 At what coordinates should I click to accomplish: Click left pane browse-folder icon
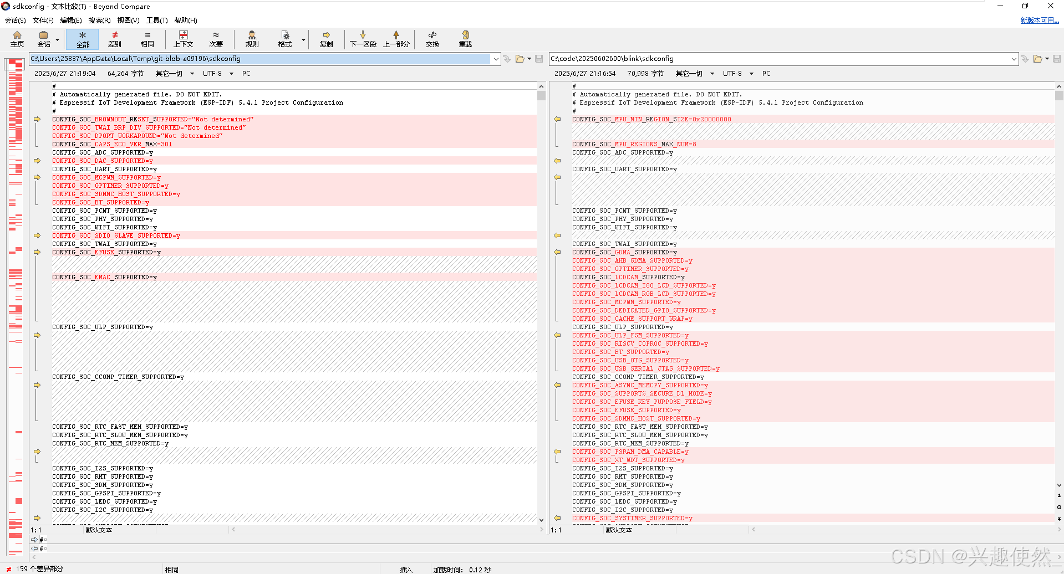click(x=520, y=59)
